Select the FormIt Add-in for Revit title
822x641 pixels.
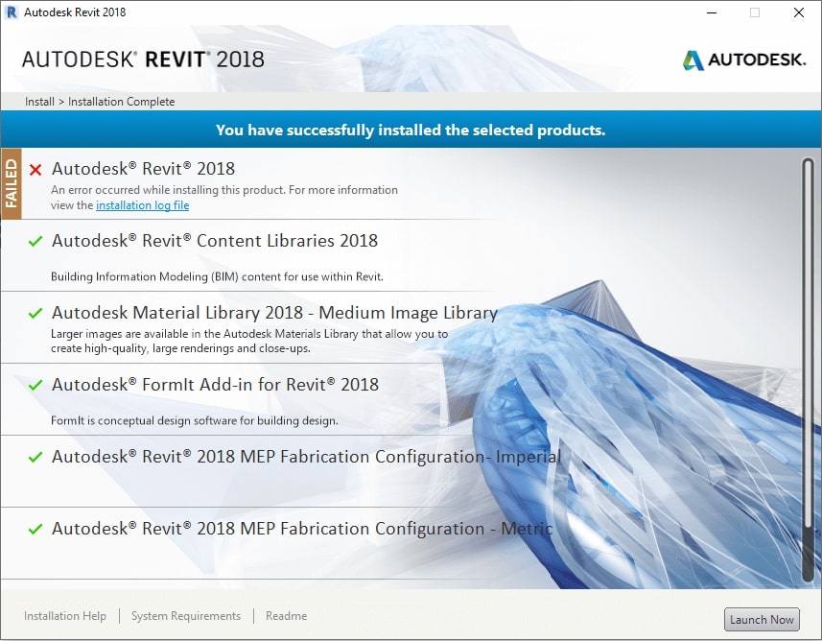click(x=215, y=385)
